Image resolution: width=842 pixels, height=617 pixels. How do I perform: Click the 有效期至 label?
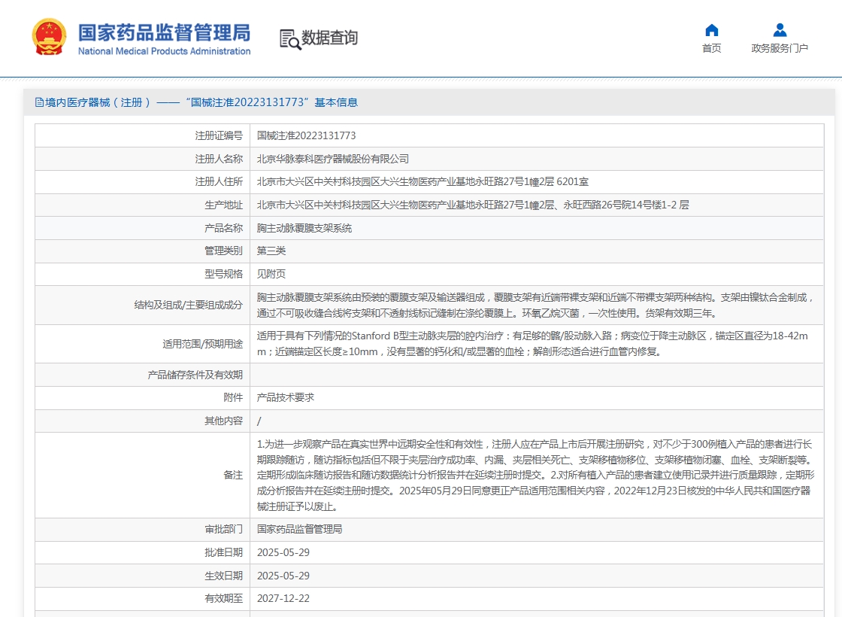point(224,598)
